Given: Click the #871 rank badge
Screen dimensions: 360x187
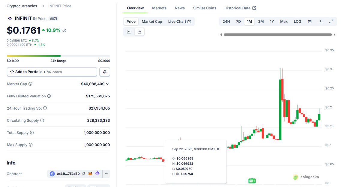Looking at the screenshot, I should [53, 19].
